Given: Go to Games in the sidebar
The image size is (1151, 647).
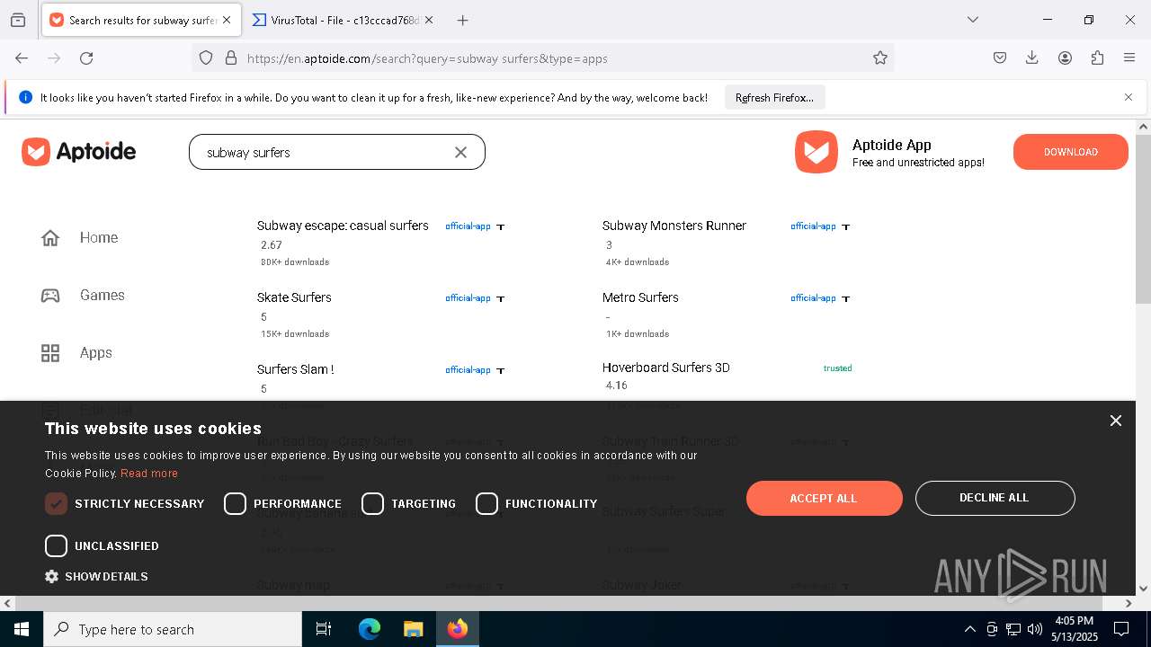Looking at the screenshot, I should [x=103, y=296].
